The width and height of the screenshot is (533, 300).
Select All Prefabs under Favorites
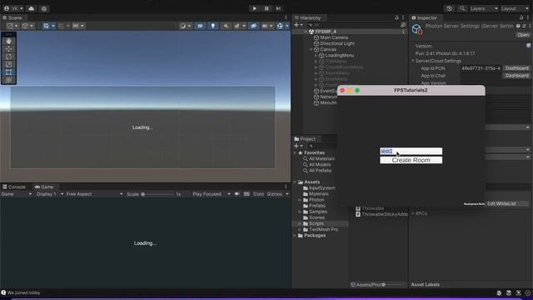point(320,170)
